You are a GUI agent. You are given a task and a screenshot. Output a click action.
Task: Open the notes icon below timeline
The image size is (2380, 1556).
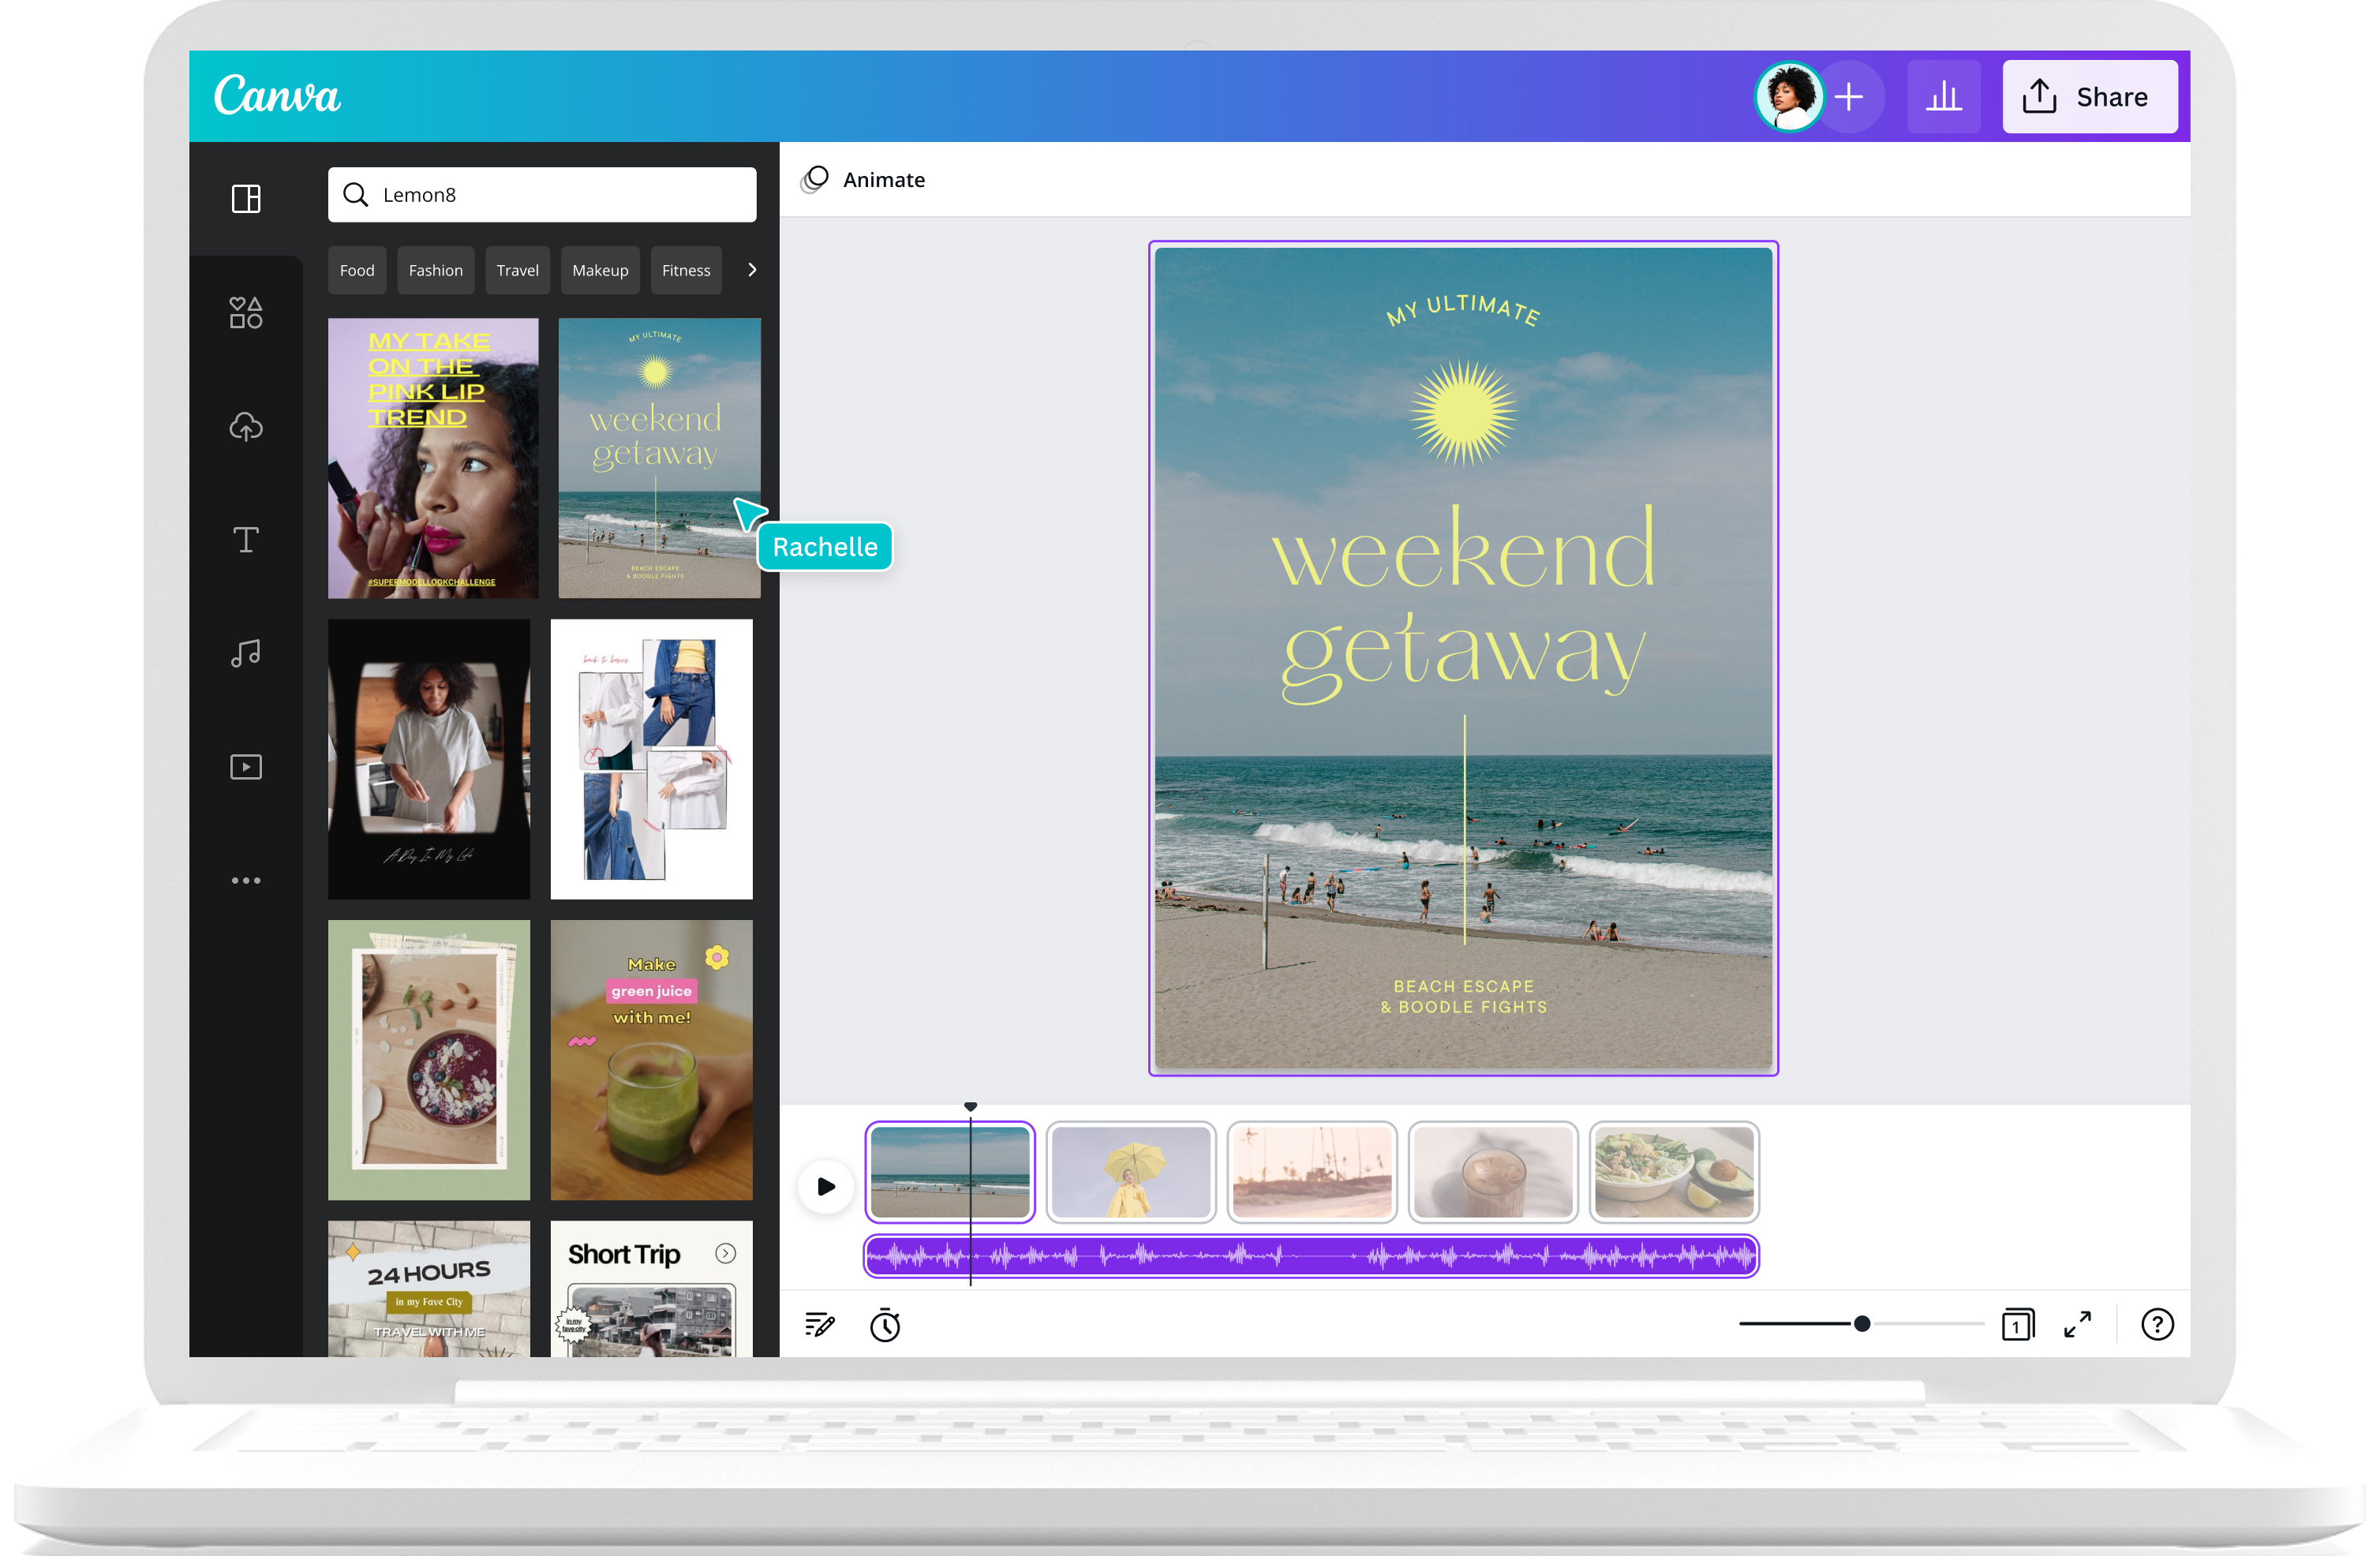tap(819, 1325)
